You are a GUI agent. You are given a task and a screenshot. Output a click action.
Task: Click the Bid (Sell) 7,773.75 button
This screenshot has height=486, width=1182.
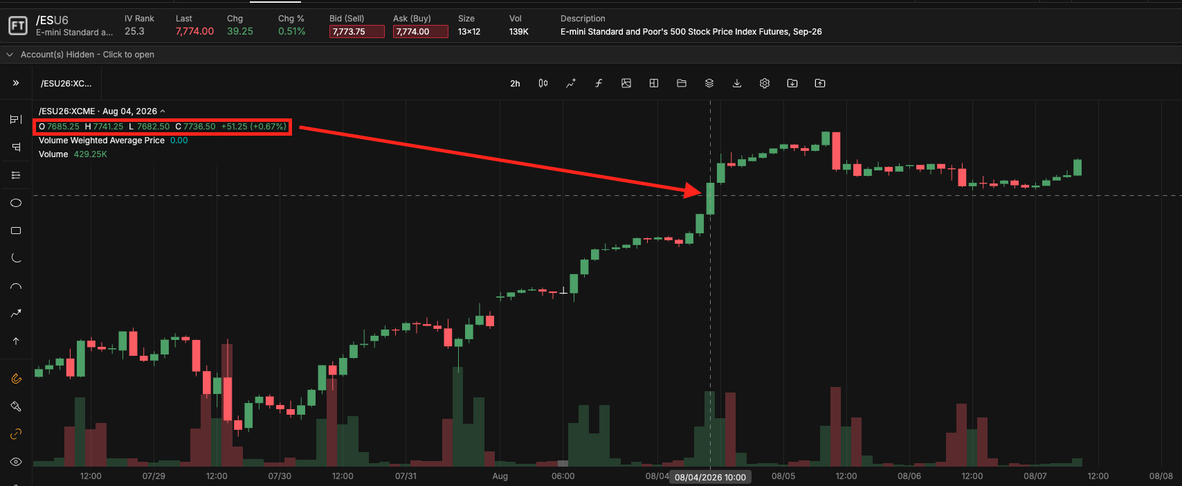tap(356, 32)
